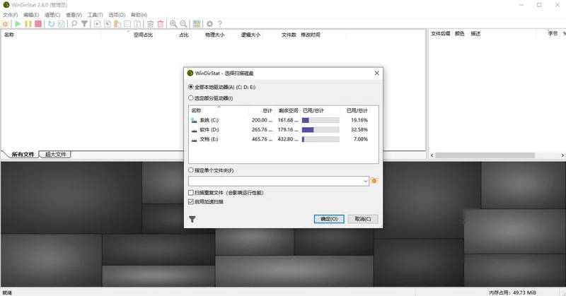The height and width of the screenshot is (296, 566).
Task: Sort main list by 修改时间 column
Action: (x=311, y=35)
